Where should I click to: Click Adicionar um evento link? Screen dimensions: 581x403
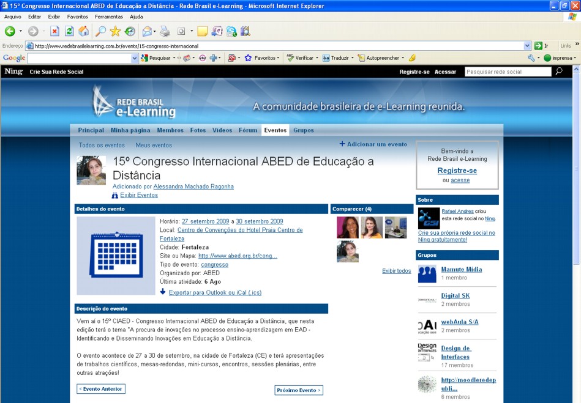[x=373, y=144]
